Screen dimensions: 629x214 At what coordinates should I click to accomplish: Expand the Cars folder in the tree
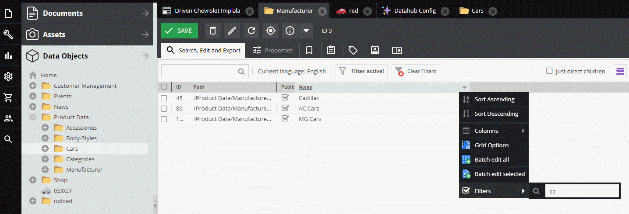45,148
